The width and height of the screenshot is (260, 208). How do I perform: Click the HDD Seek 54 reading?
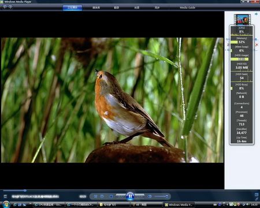click(242, 78)
